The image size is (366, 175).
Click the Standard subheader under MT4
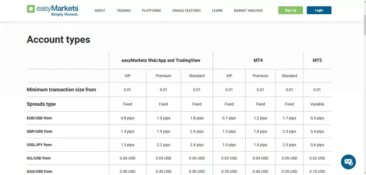(289, 76)
